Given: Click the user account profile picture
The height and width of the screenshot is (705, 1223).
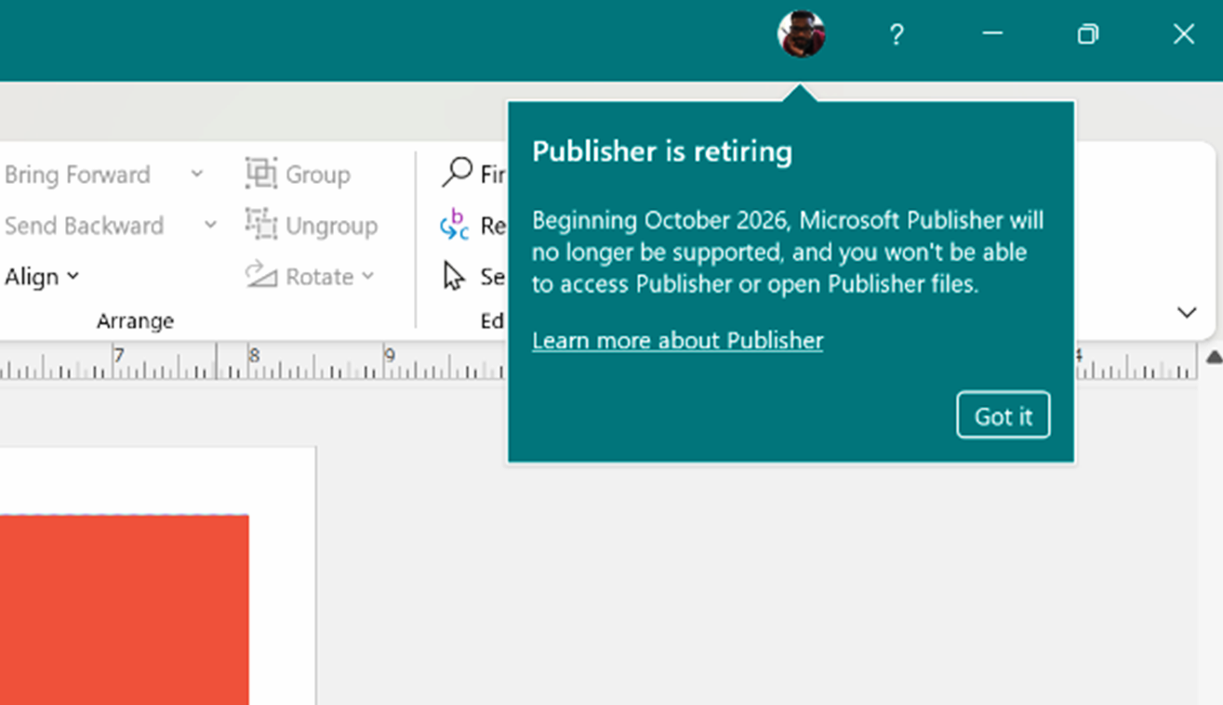Looking at the screenshot, I should (x=801, y=34).
